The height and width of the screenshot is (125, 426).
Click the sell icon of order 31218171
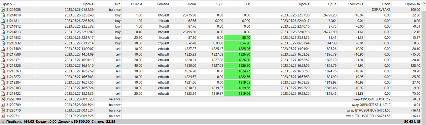click(x=3, y=60)
